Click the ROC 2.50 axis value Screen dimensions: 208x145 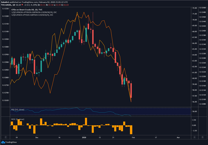pos(194,120)
